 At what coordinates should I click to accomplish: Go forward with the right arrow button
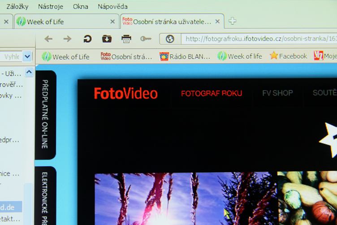click(x=68, y=39)
